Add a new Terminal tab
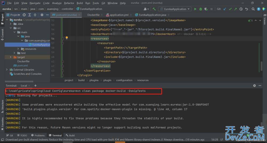267x143 pixels. click(36, 86)
